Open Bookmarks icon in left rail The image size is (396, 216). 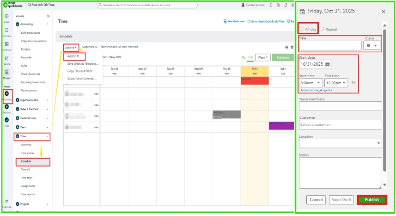point(6,30)
